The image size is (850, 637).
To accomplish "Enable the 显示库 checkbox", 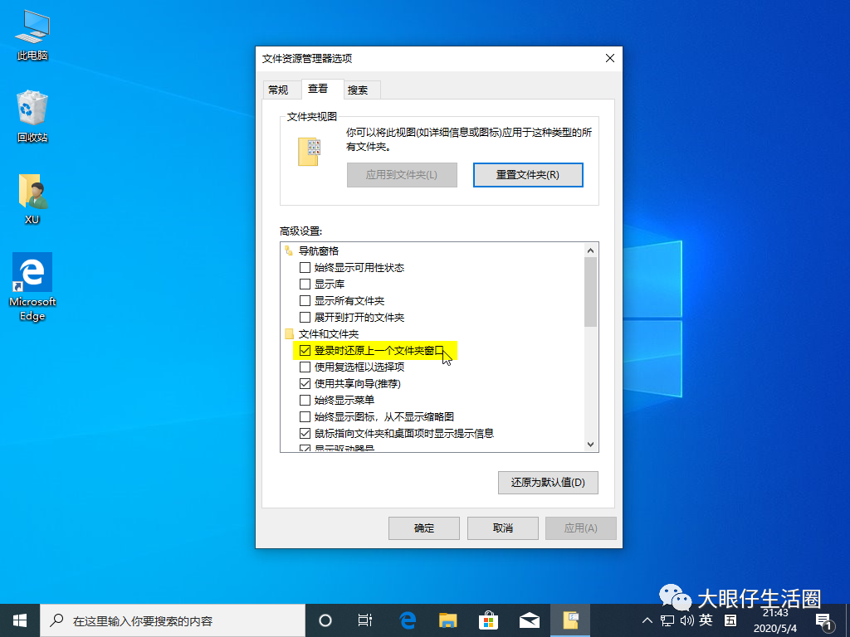I will 305,284.
